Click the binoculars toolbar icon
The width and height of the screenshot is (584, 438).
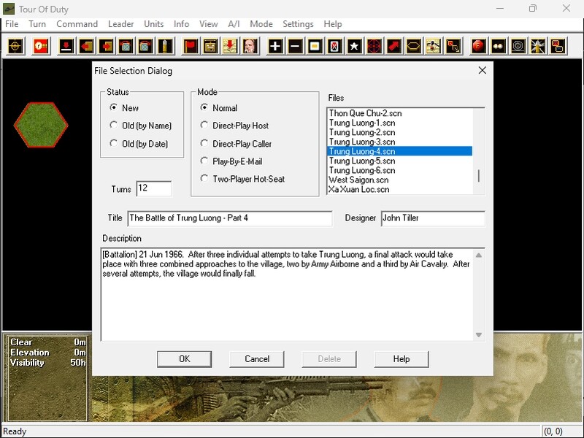click(498, 47)
